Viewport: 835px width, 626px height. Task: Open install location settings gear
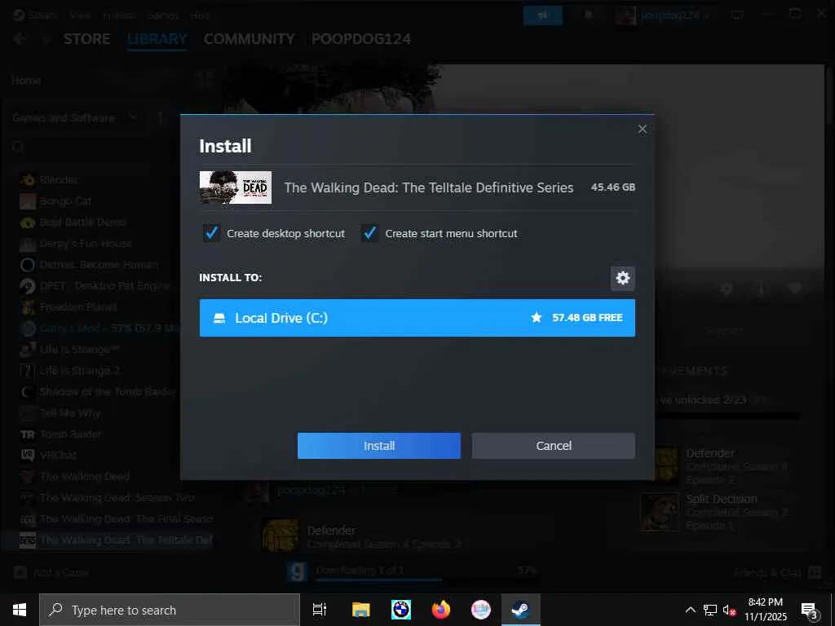[x=622, y=278]
